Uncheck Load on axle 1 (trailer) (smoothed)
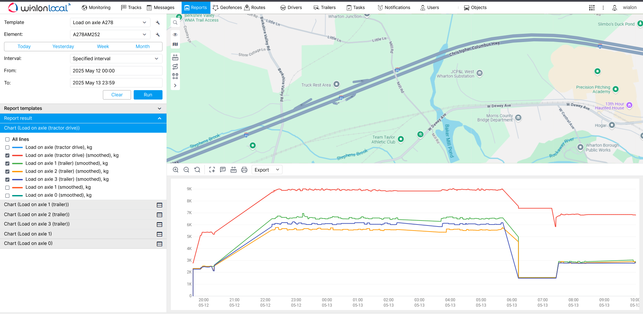The height and width of the screenshot is (314, 643). 7,164
